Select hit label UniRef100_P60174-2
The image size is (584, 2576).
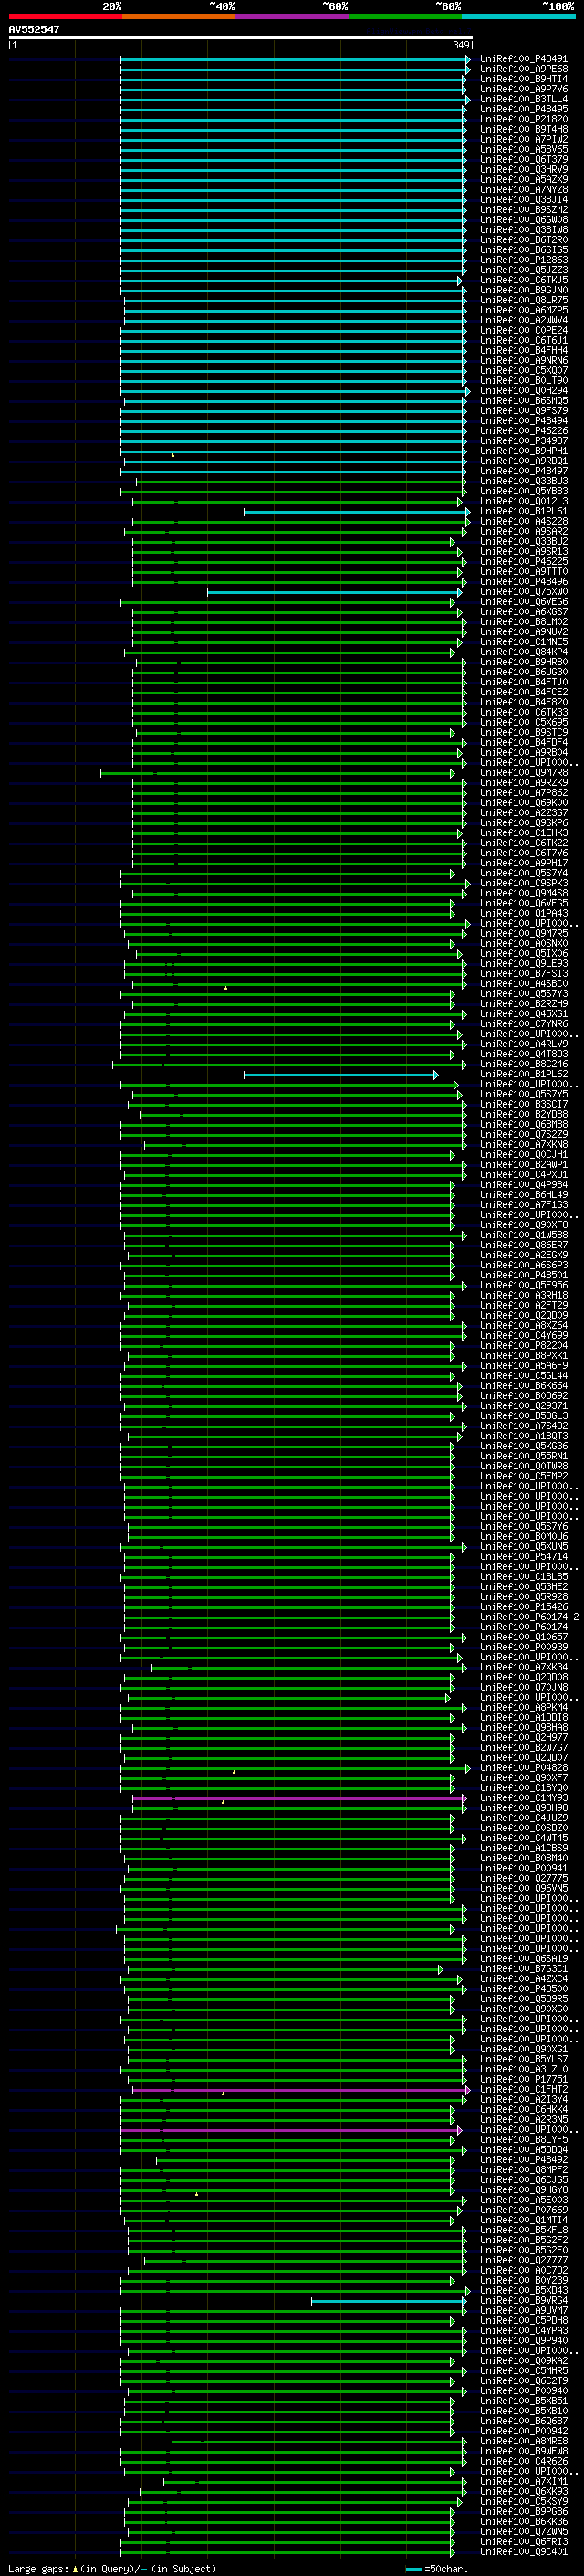pyautogui.click(x=530, y=1617)
